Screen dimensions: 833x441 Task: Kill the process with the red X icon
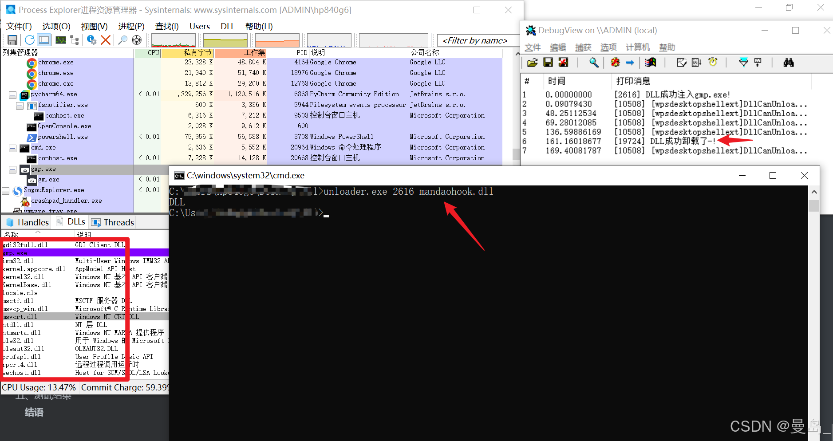(x=106, y=40)
